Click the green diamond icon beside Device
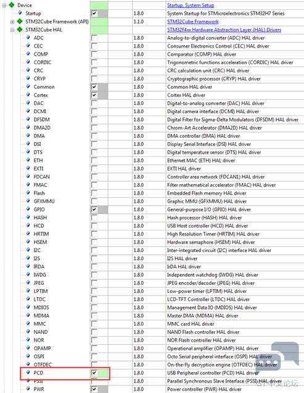The width and height of the screenshot is (304, 393). coord(12,5)
